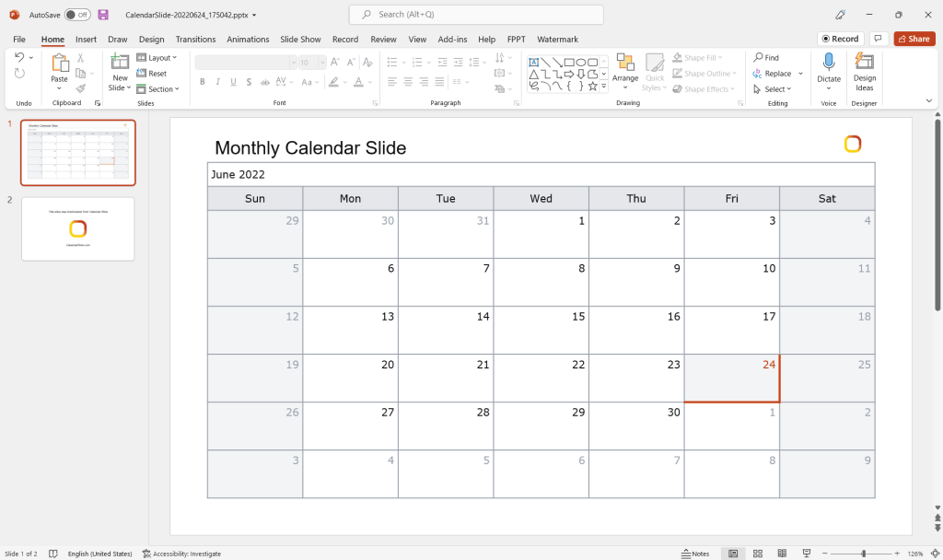943x560 pixels.
Task: Select slide 2 thumbnail
Action: [77, 228]
